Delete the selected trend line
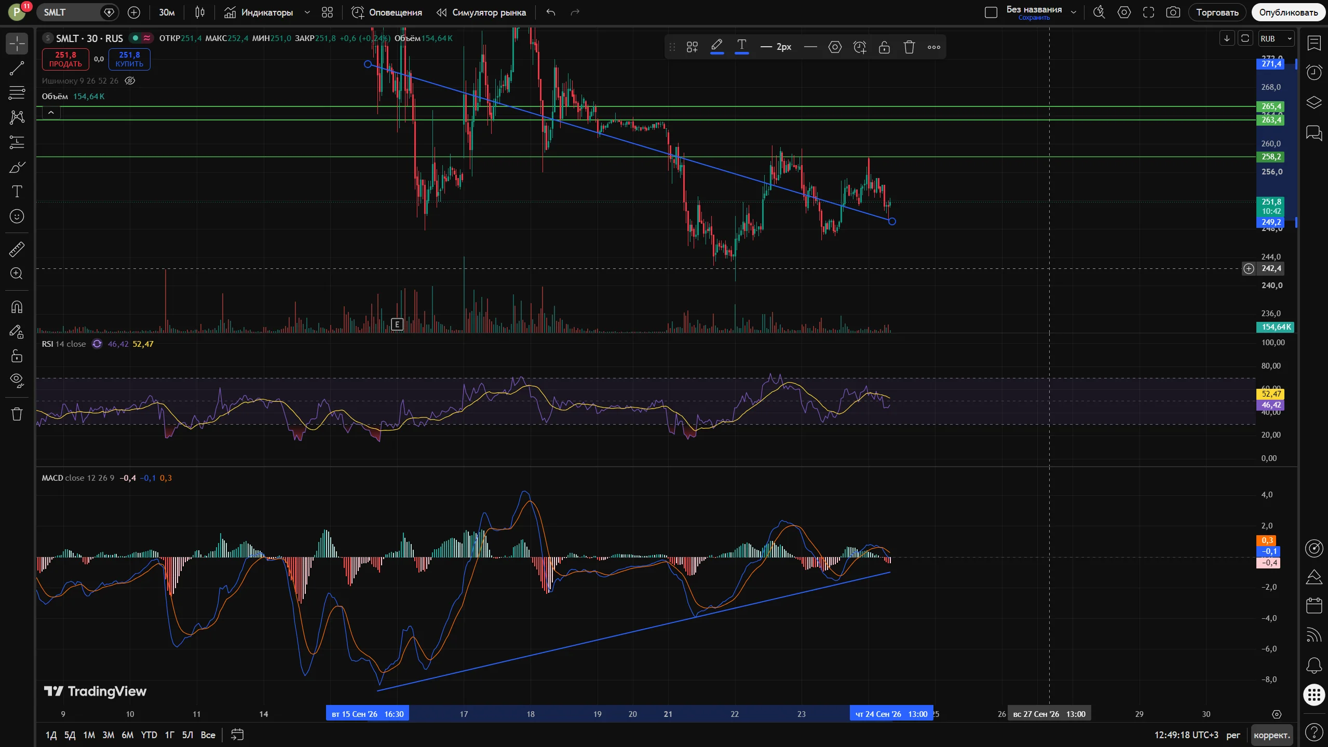 click(909, 47)
